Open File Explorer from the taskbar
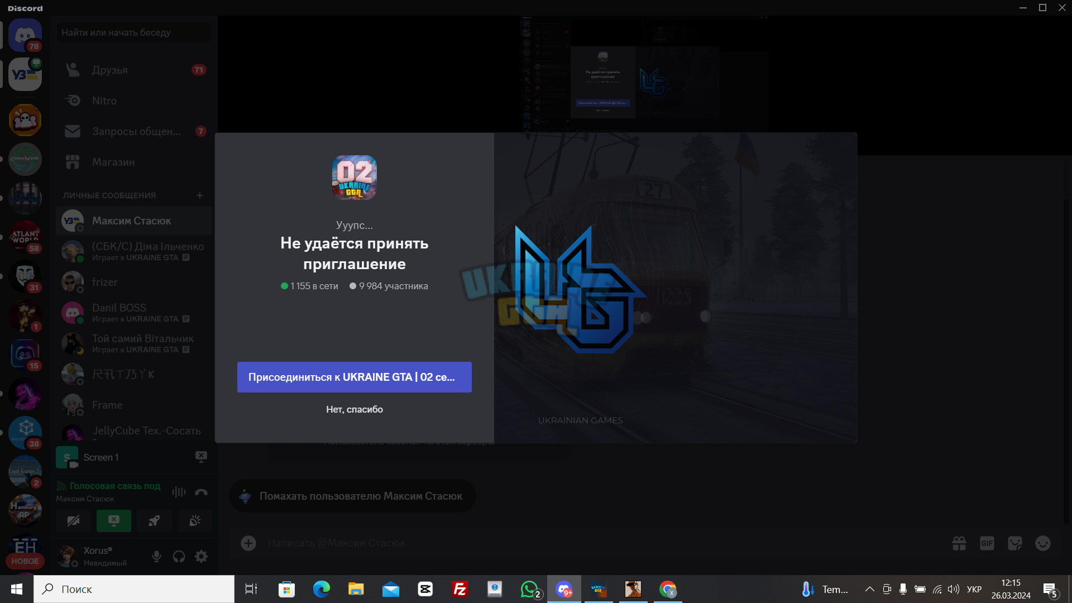 pyautogui.click(x=356, y=589)
